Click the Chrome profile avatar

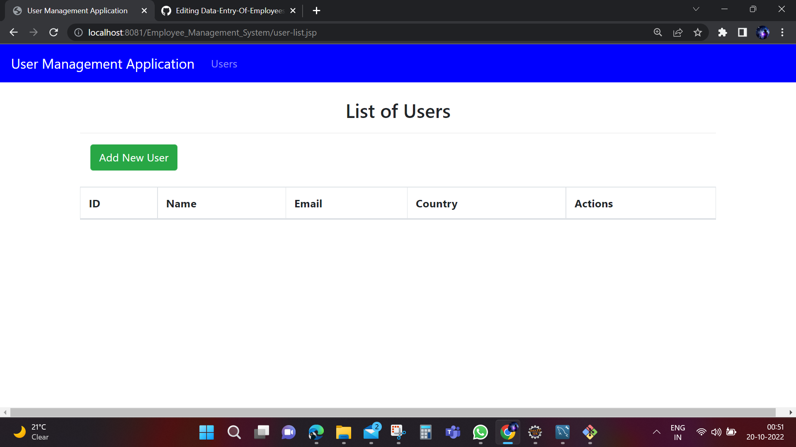click(x=764, y=32)
